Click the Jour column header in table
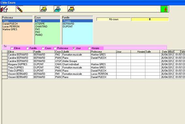Image resolution: width=185 pixels, height=124 pixels. (123, 52)
